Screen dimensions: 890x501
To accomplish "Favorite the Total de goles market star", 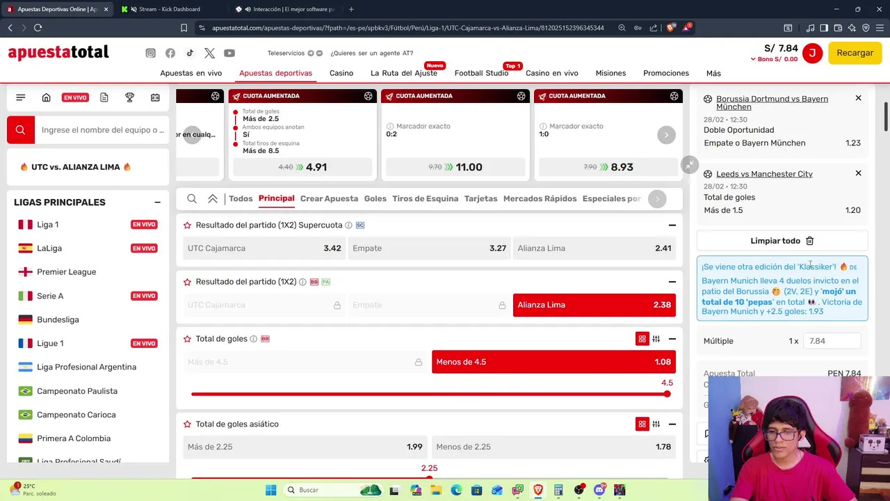I will [x=187, y=339].
